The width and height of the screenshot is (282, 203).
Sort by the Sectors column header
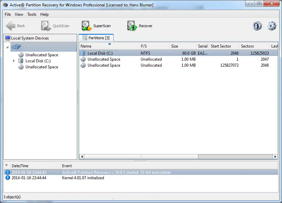254,46
